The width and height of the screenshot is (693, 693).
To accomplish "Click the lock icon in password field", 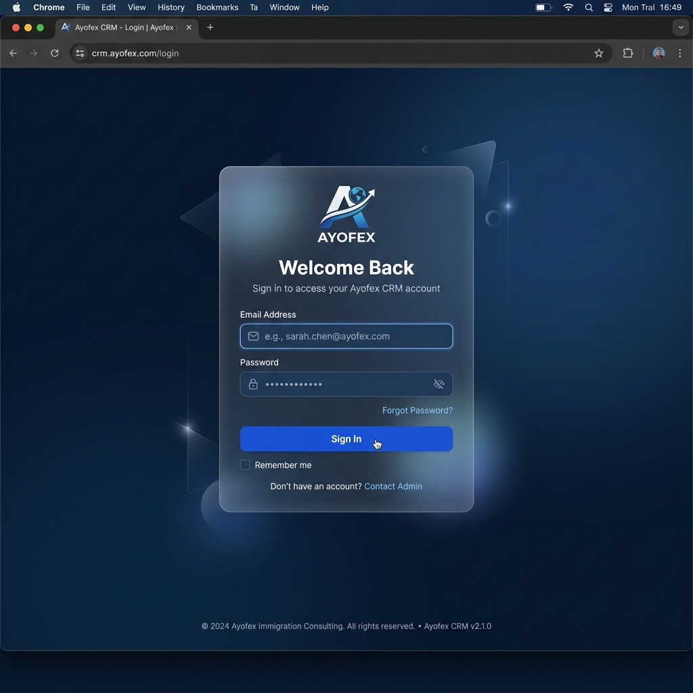I will click(253, 384).
